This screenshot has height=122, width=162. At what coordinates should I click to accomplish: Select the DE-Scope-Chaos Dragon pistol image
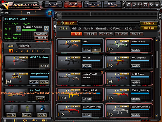click(16, 78)
